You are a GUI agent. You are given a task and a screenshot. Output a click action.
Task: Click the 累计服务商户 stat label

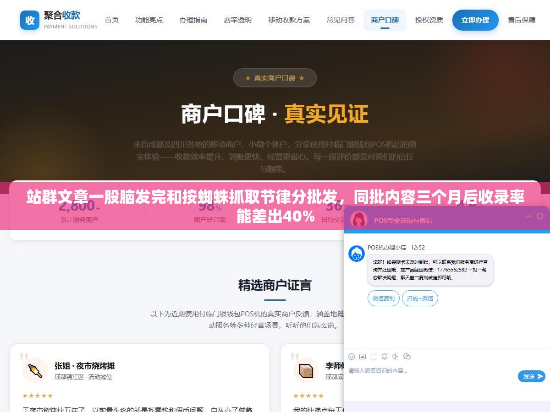click(x=79, y=220)
